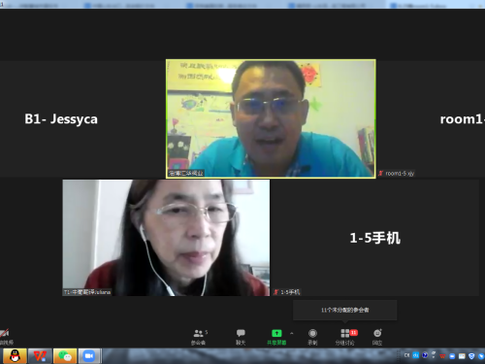Open QQ penguin in taskbar
Image resolution: width=485 pixels, height=364 pixels.
(15, 356)
